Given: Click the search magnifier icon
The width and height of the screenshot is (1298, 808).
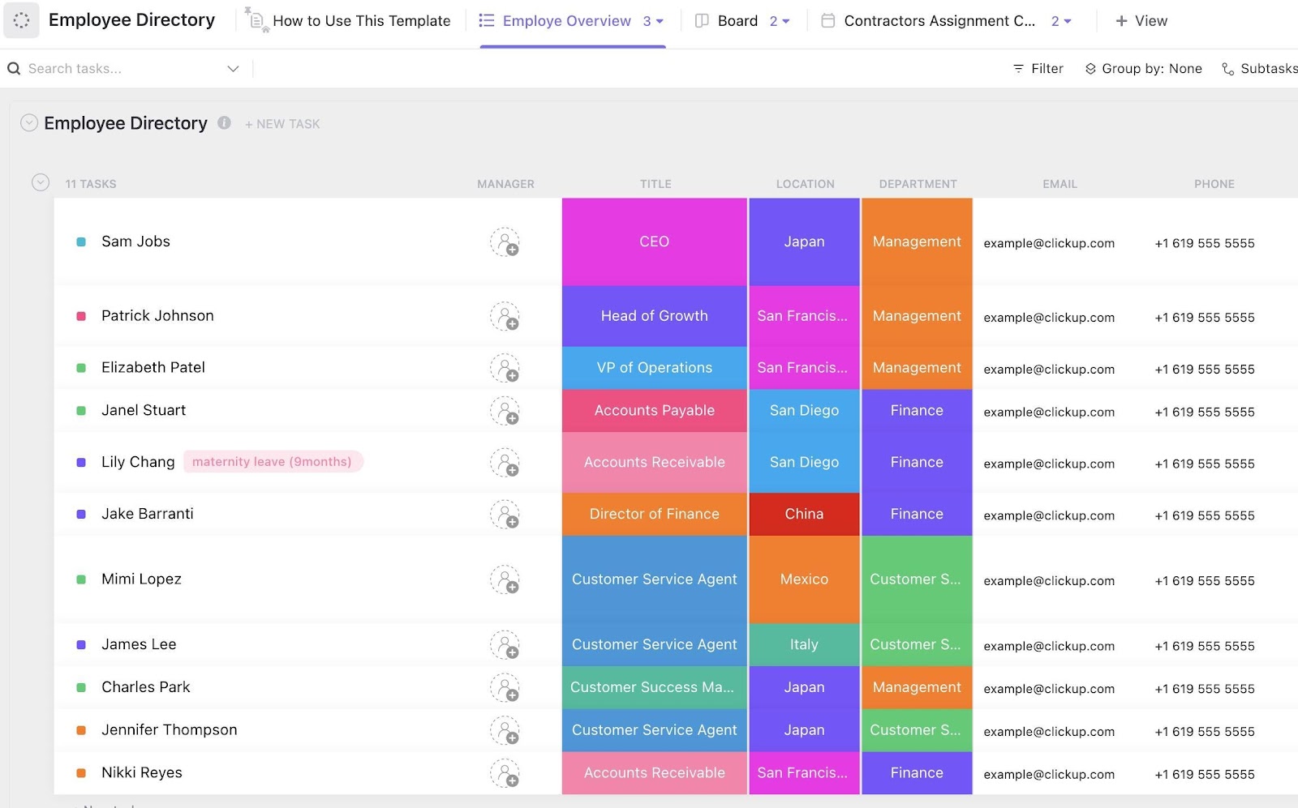Looking at the screenshot, I should (14, 69).
